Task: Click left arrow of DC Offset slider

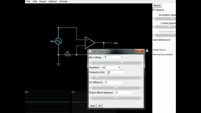Action: [90, 88]
